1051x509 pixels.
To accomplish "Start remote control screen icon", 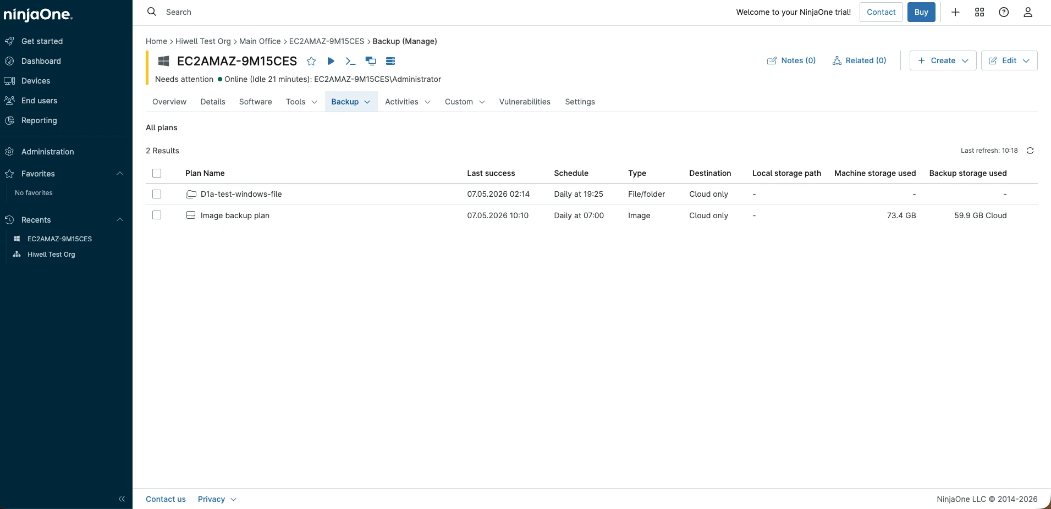I will point(371,61).
